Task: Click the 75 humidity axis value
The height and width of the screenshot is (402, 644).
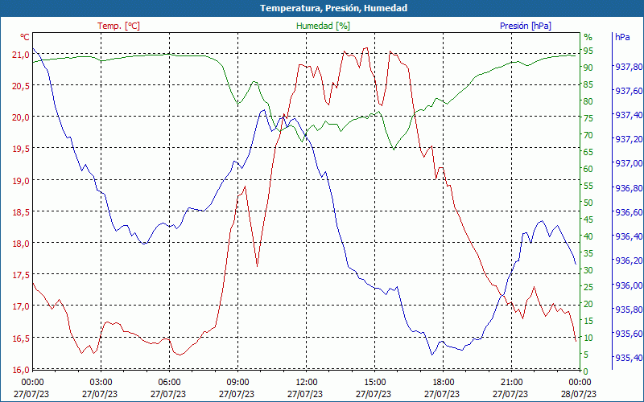Action: point(588,118)
